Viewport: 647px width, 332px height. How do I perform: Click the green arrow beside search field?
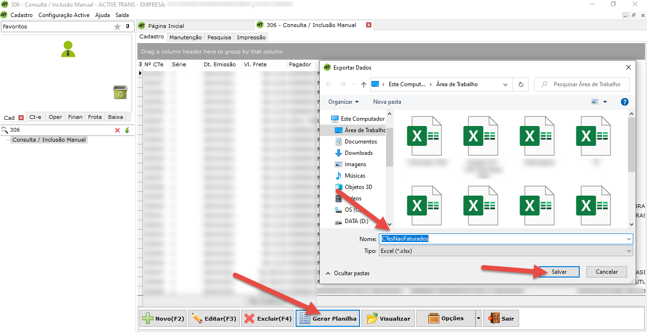click(127, 130)
